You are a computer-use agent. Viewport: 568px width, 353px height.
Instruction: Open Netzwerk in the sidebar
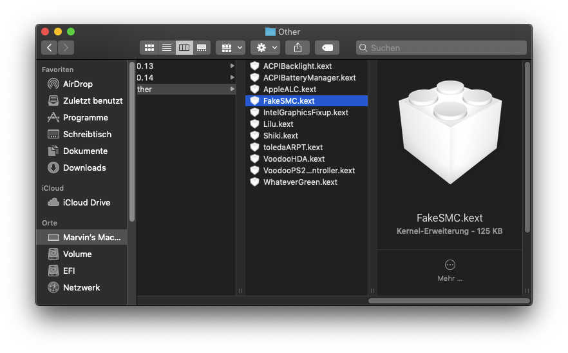(82, 287)
